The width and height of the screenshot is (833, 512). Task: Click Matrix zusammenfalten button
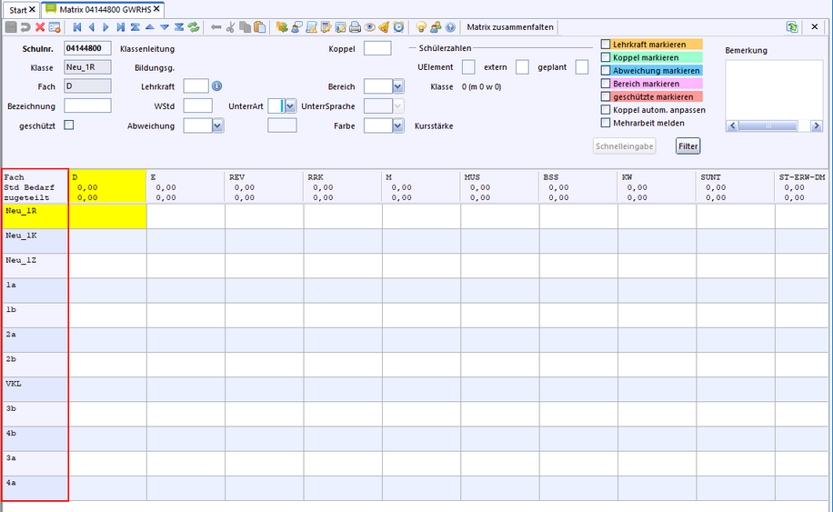pyautogui.click(x=509, y=27)
